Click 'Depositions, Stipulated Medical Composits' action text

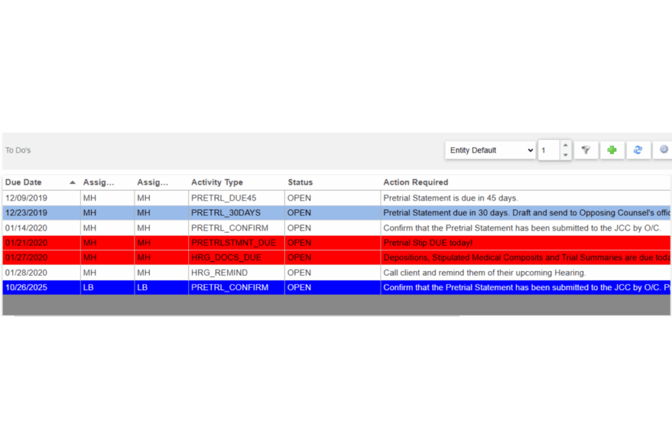[527, 257]
